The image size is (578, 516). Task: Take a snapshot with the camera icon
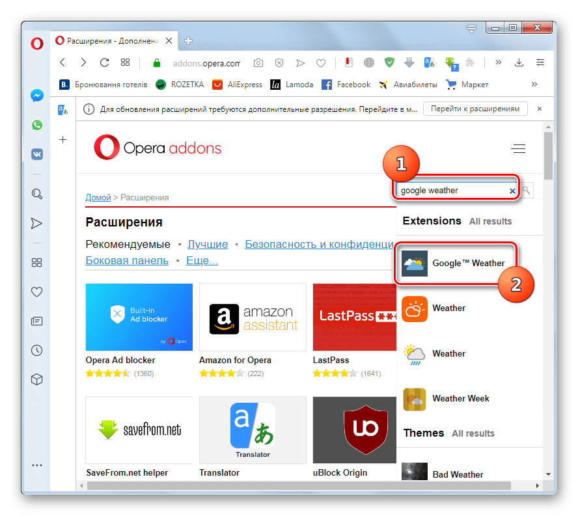pos(258,63)
